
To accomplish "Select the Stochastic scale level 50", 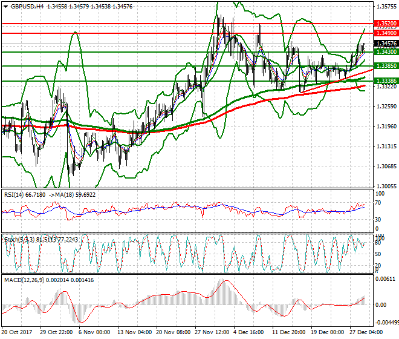I will click(x=378, y=254).
